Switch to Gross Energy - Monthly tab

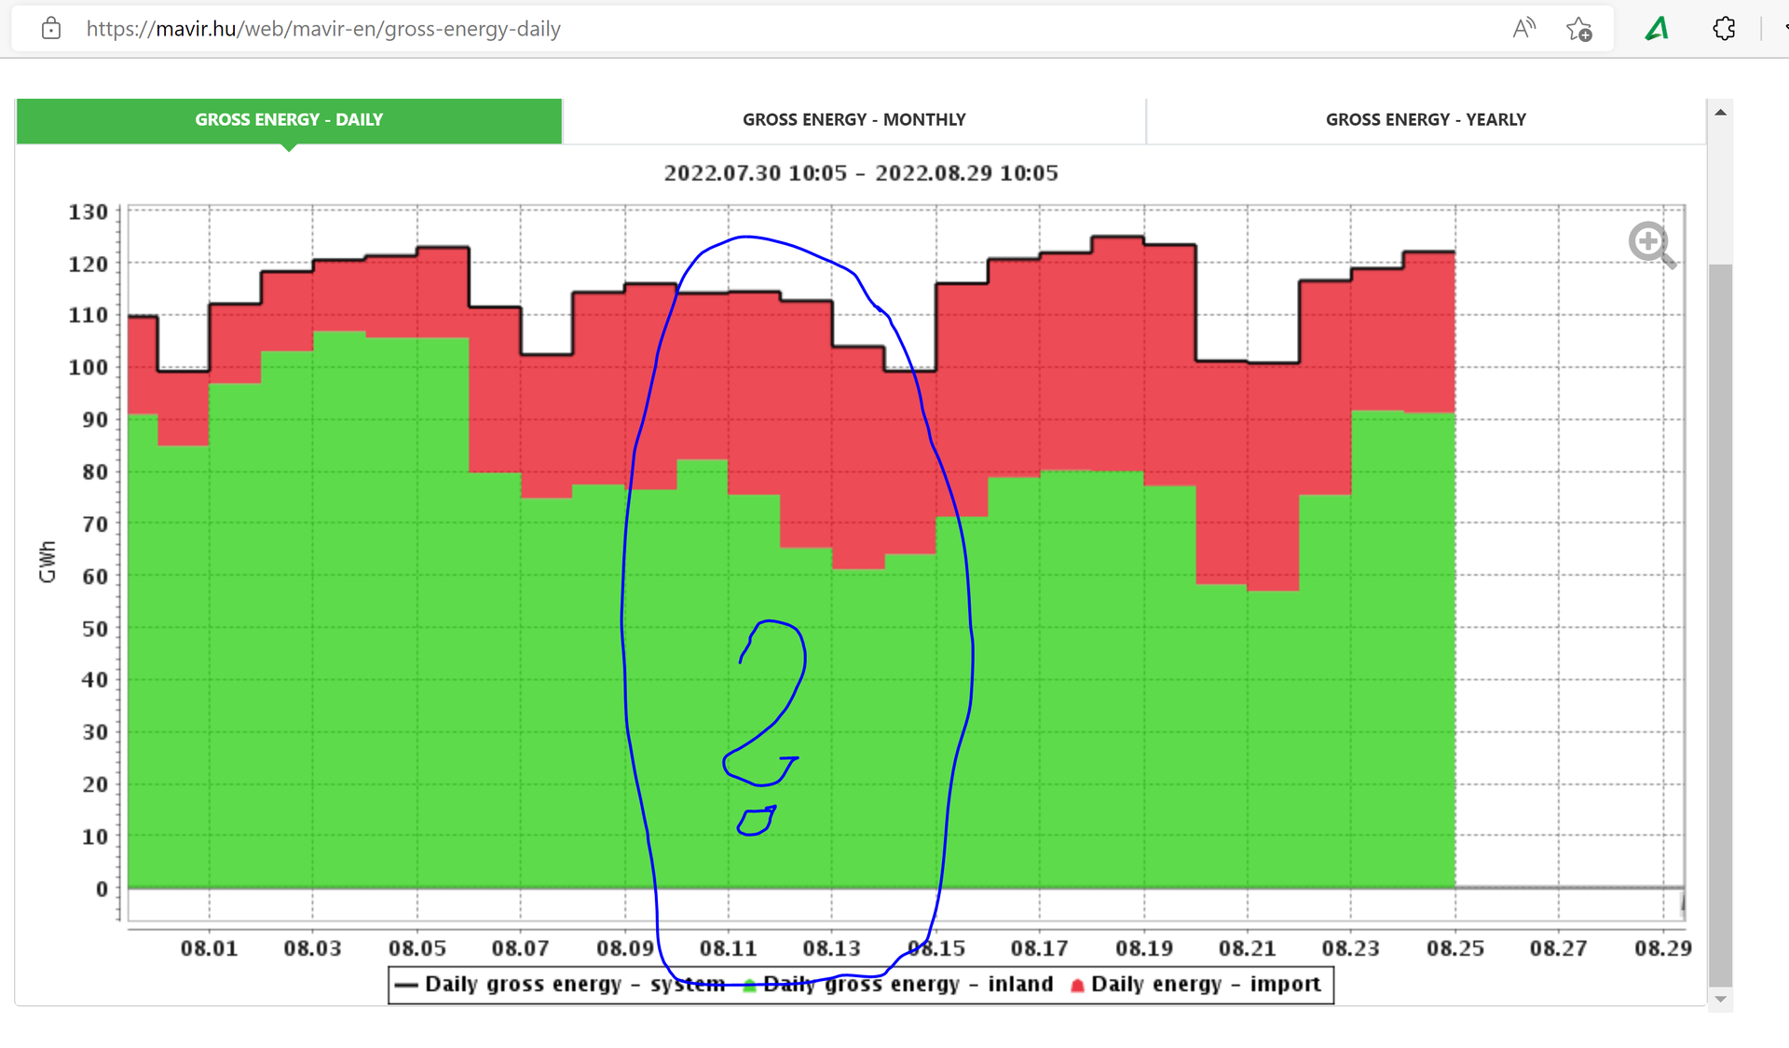[854, 120]
